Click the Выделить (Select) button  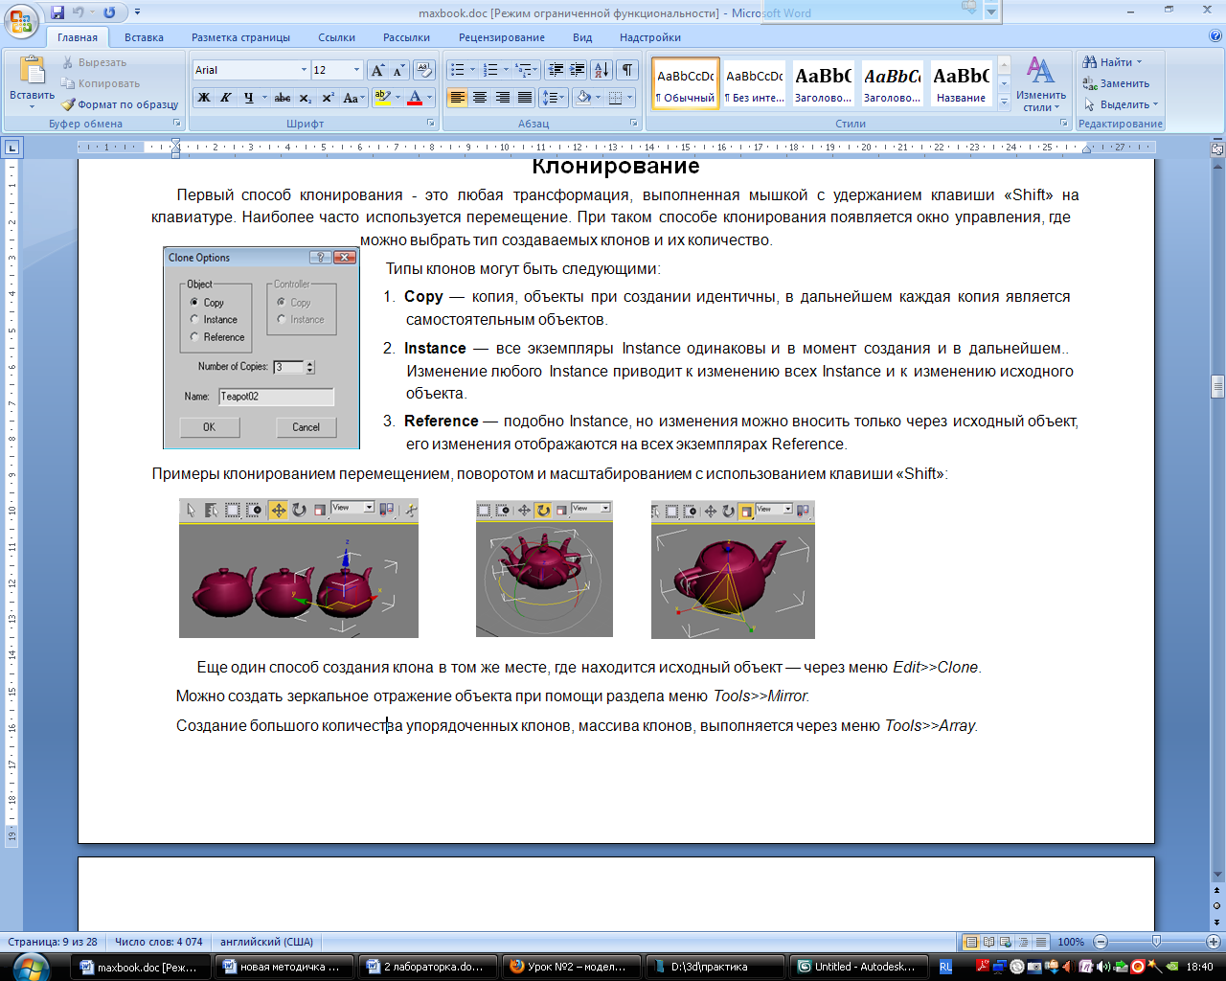pyautogui.click(x=1120, y=104)
